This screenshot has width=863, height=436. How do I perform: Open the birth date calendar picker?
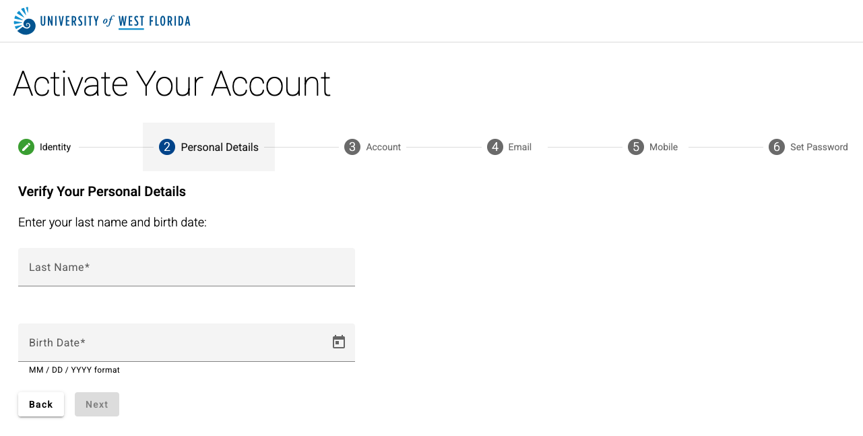(x=339, y=342)
